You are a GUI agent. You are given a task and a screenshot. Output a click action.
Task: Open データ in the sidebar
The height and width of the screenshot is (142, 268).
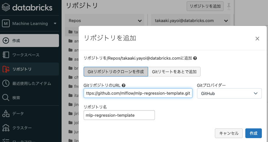pyautogui.click(x=29, y=113)
